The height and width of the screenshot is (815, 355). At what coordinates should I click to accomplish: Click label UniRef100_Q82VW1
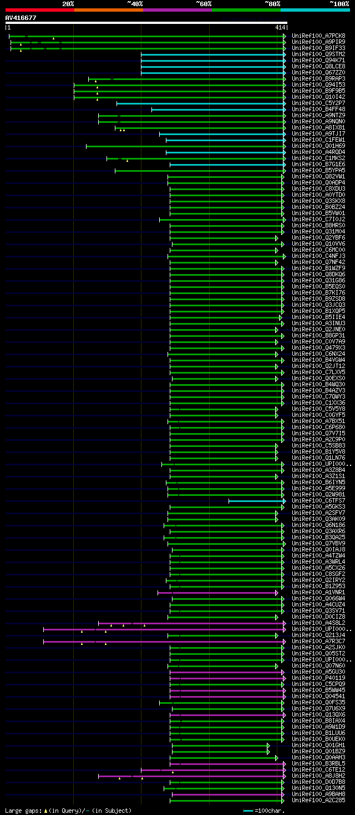click(x=318, y=176)
